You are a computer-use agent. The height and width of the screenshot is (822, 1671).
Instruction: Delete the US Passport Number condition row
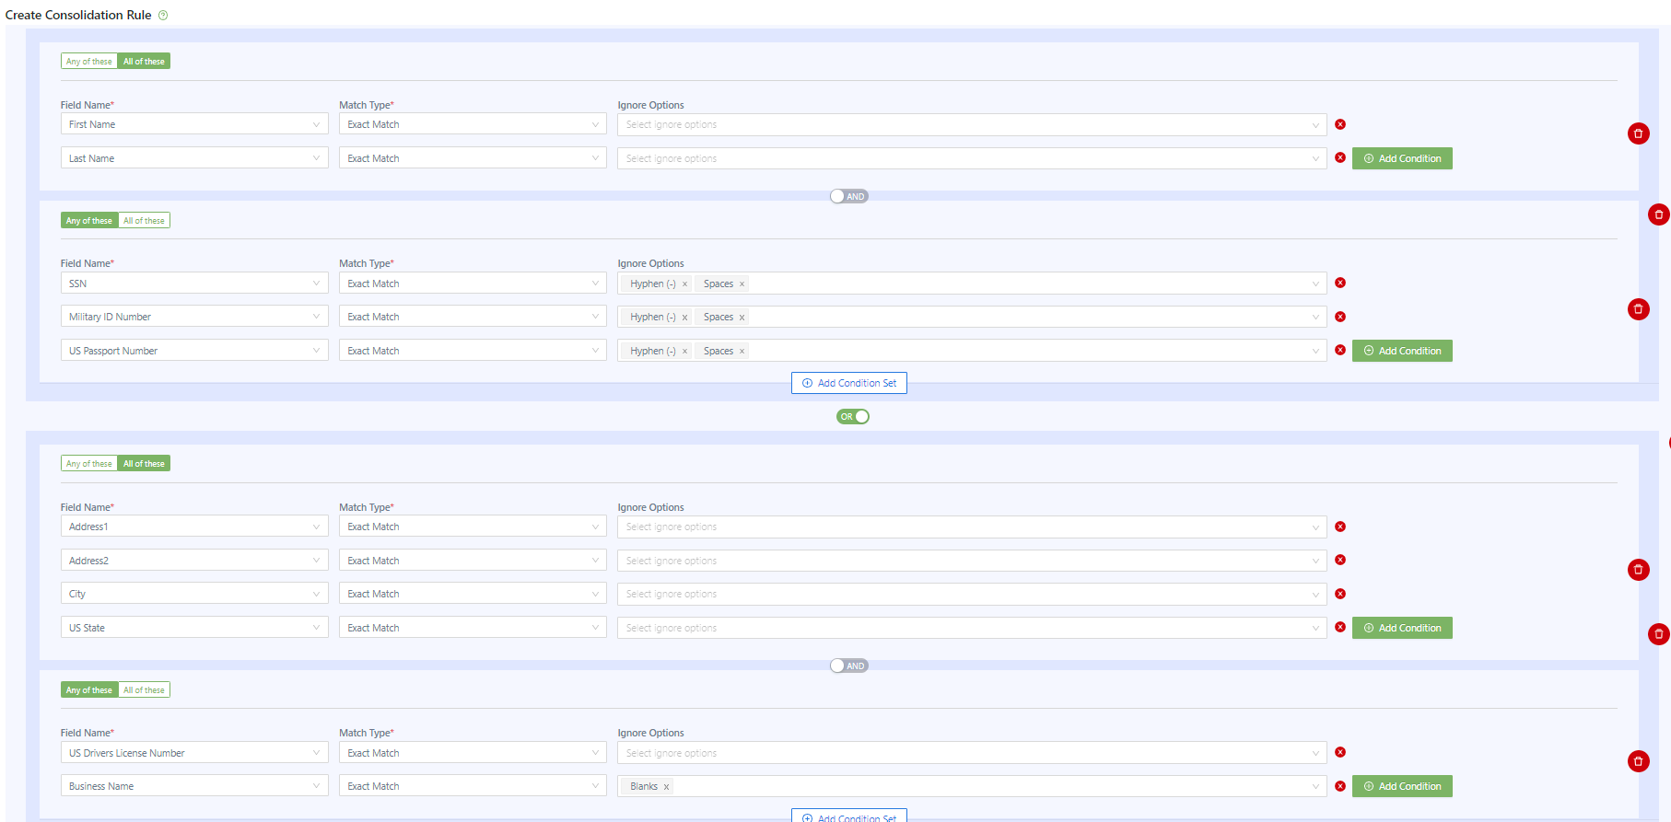coord(1340,351)
